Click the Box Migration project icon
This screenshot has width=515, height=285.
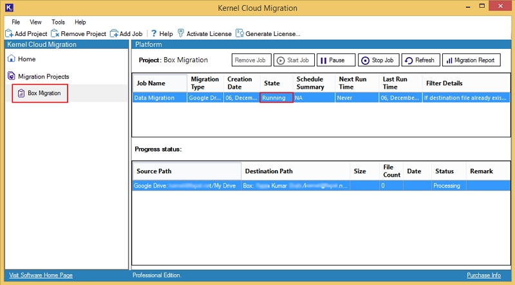click(21, 93)
